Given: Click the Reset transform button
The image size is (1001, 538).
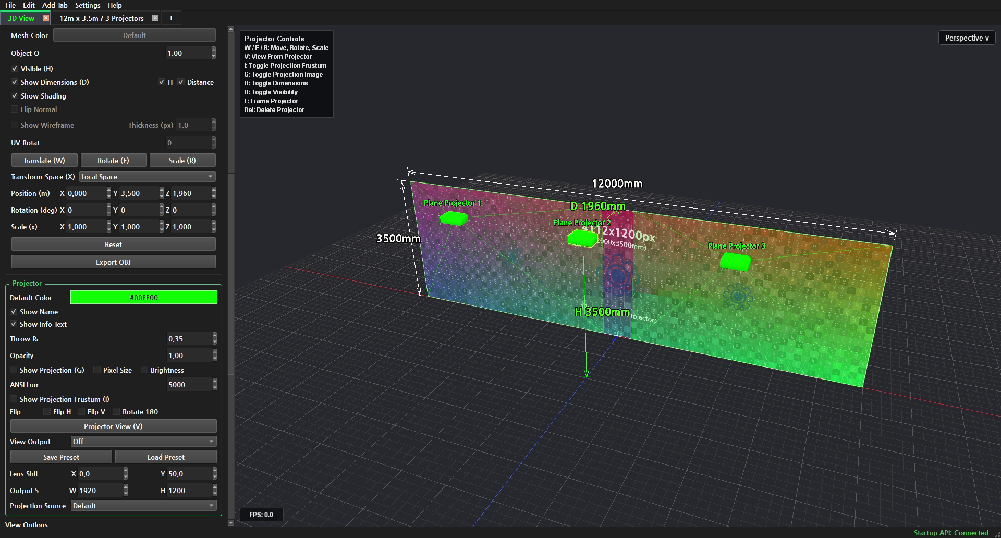Looking at the screenshot, I should (113, 244).
